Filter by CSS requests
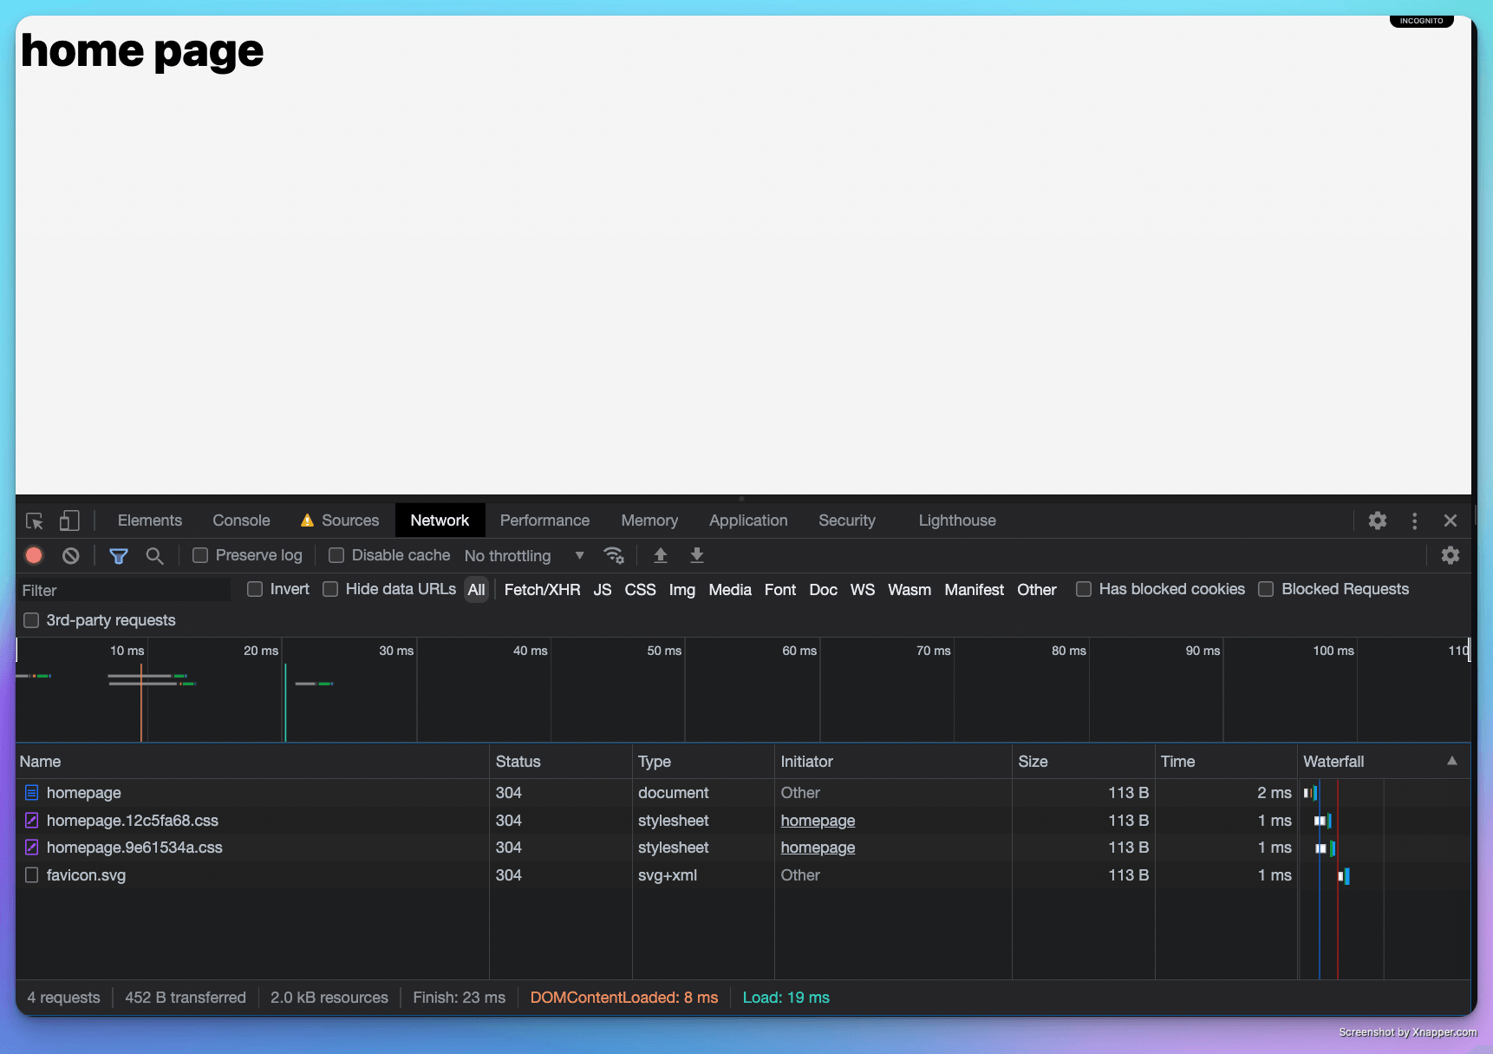This screenshot has height=1054, width=1493. 641,590
